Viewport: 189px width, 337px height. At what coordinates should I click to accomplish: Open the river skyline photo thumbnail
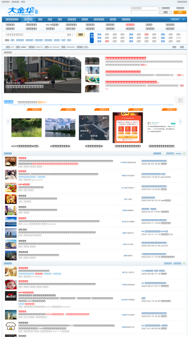(x=60, y=127)
